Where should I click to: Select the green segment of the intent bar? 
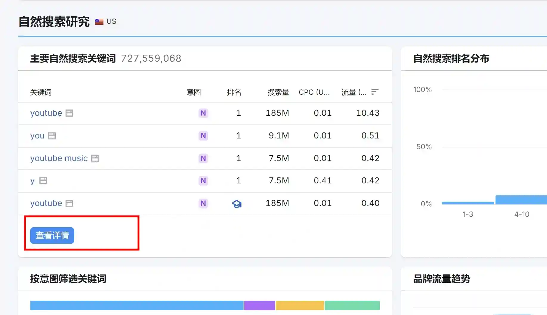click(x=352, y=305)
